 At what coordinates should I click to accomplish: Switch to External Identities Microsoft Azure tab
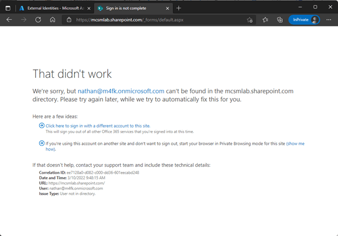click(55, 8)
